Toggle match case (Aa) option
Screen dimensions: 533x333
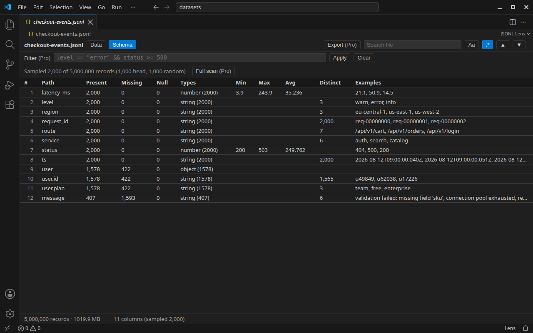pos(471,45)
